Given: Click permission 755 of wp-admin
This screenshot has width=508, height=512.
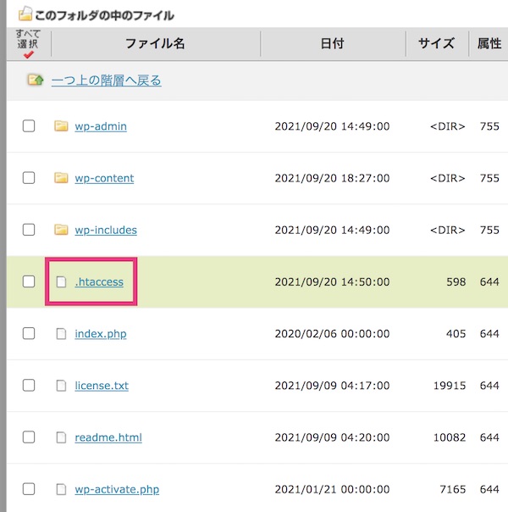Looking at the screenshot, I should pos(489,126).
